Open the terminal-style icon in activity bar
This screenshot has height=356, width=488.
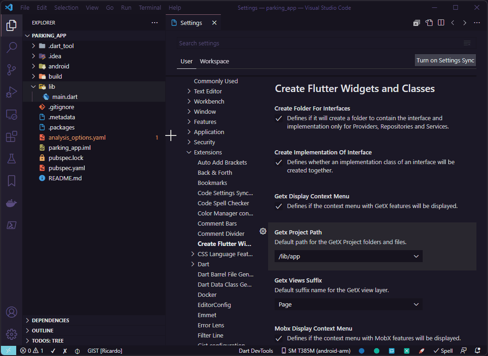12,225
